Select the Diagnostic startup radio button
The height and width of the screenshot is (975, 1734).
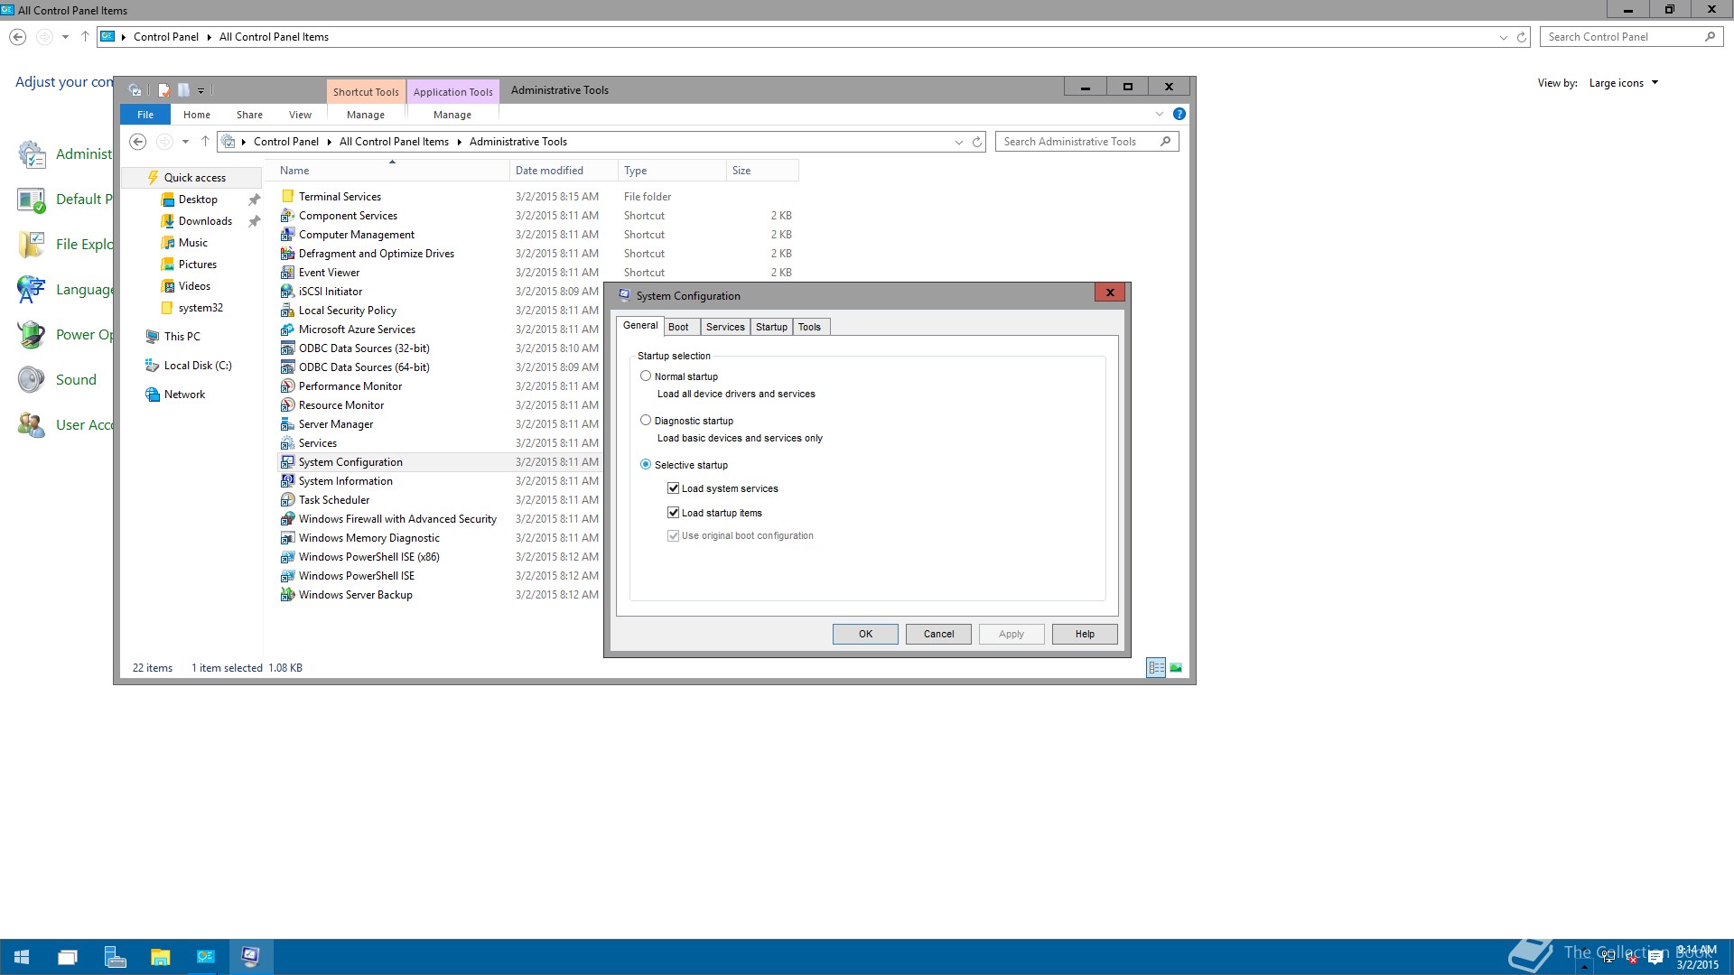(x=646, y=421)
